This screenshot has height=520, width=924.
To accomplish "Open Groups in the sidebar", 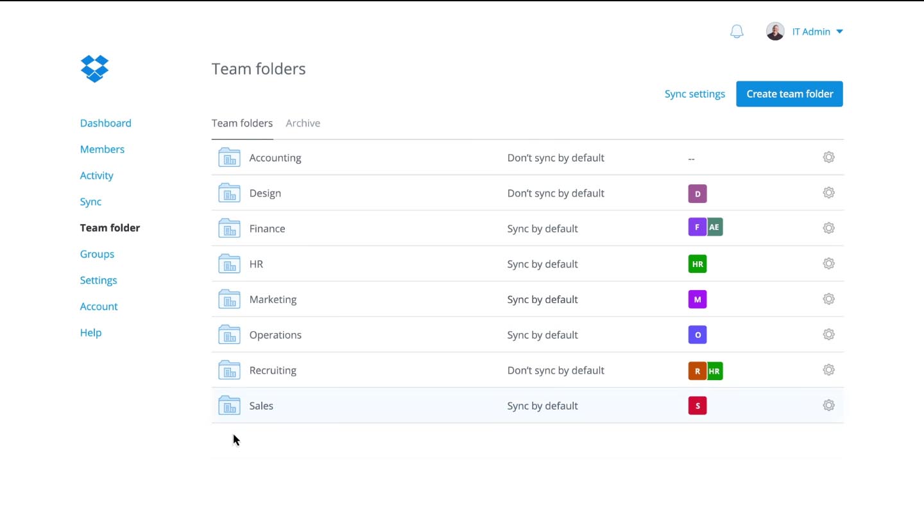I will coord(97,254).
